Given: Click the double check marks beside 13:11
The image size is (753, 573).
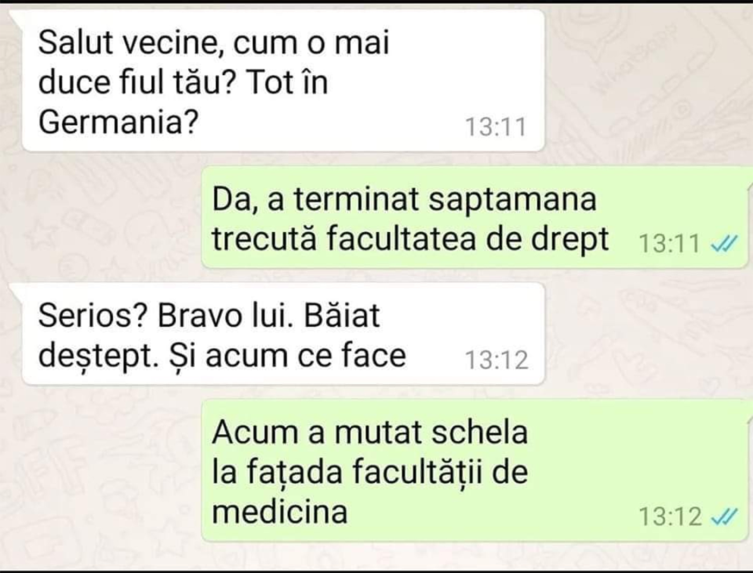Looking at the screenshot, I should click(723, 244).
